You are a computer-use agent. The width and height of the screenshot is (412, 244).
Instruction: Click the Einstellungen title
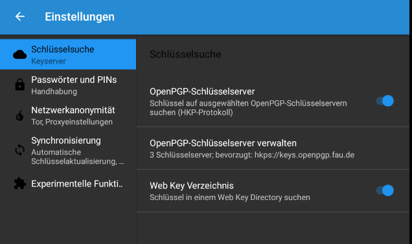80,17
